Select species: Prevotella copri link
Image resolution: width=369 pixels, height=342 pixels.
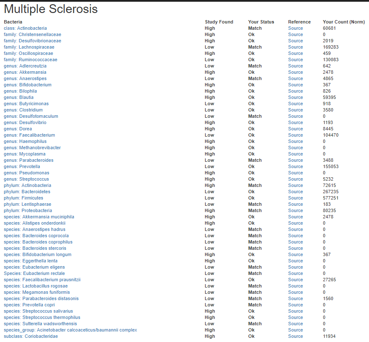pyautogui.click(x=29, y=305)
